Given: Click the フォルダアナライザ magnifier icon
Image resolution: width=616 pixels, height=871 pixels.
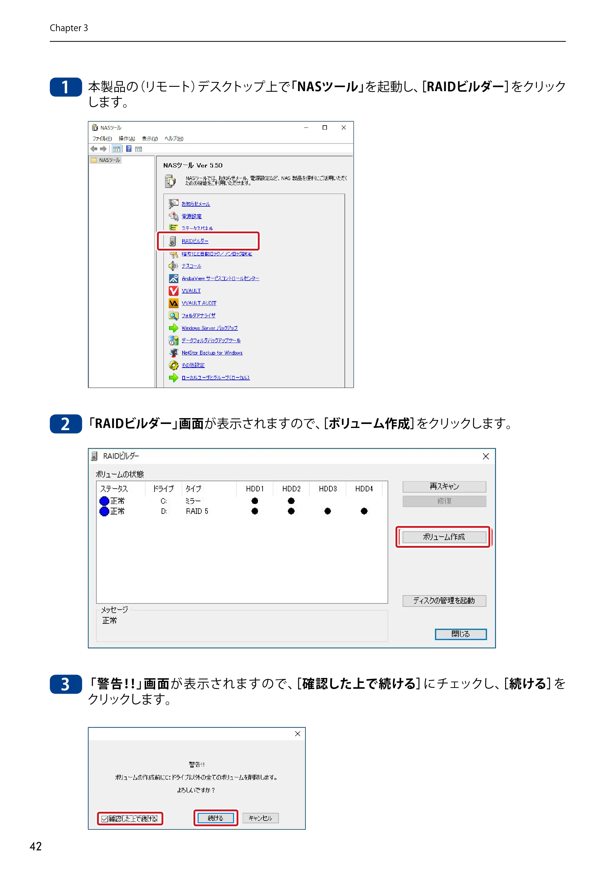Looking at the screenshot, I should tap(173, 316).
